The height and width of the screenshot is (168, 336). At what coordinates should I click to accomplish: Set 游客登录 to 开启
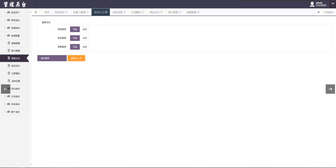pos(75,47)
